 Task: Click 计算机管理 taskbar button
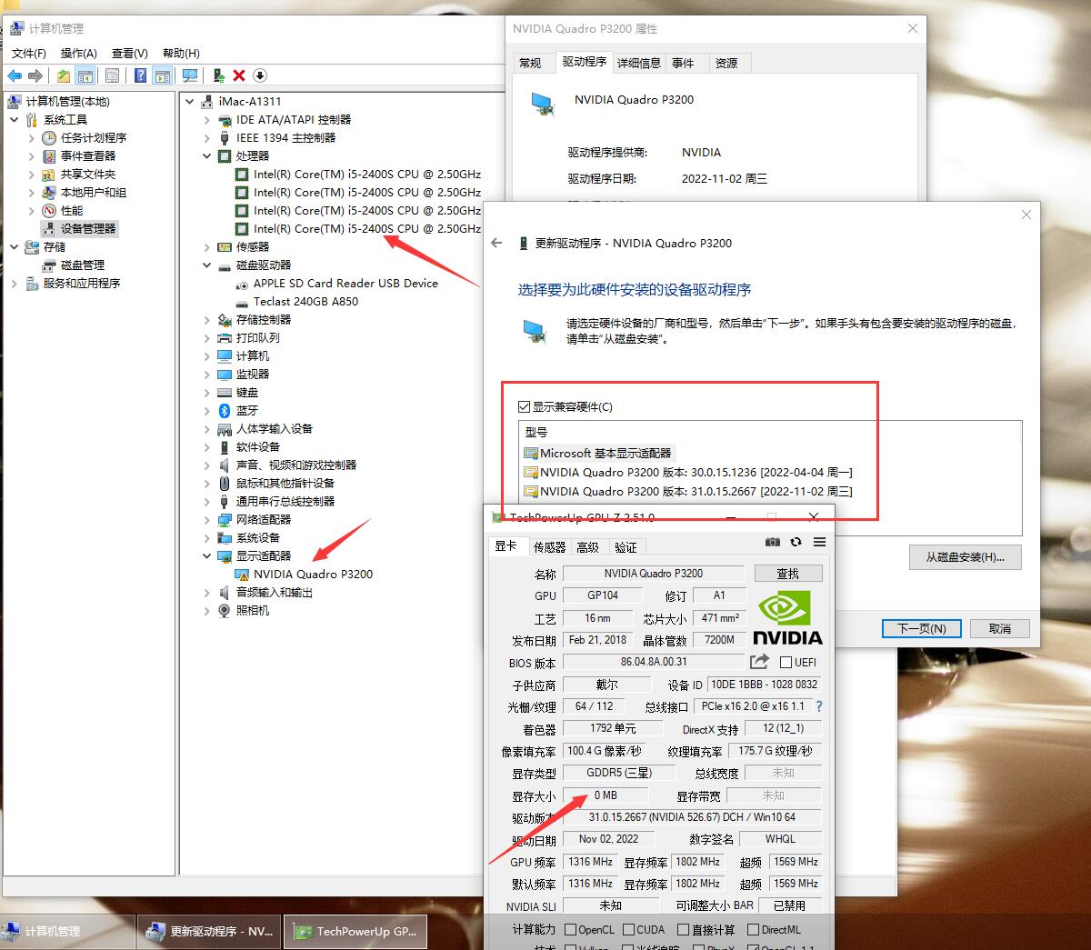point(68,932)
